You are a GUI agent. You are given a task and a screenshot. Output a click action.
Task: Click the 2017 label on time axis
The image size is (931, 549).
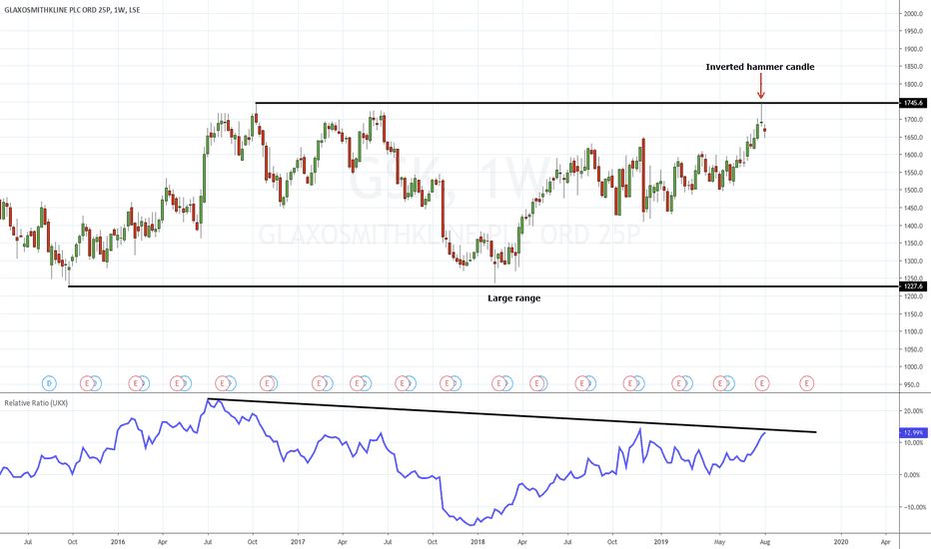[x=298, y=541]
